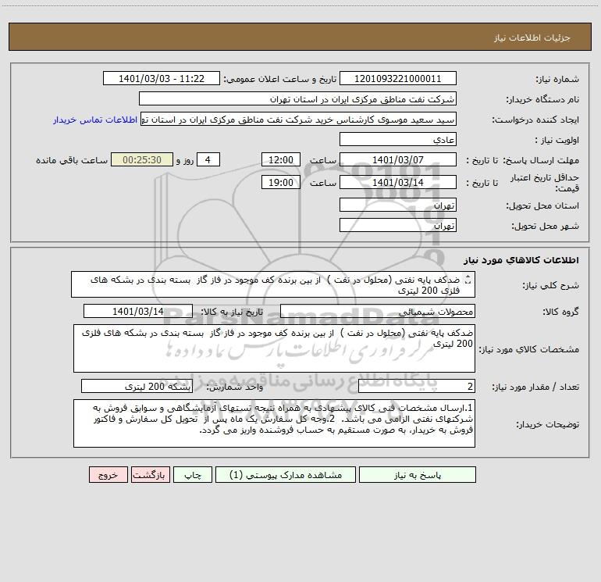
Task: Click the scroll stepper in شرح کلی نیاز box
Action: tap(468, 280)
